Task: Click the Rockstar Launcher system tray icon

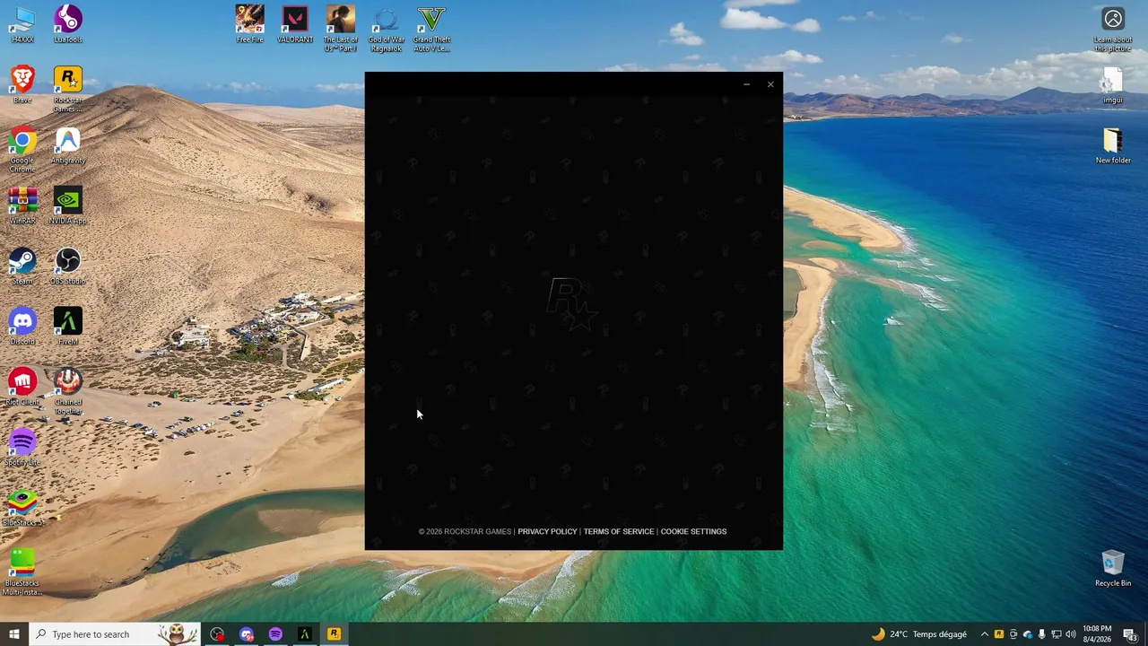Action: pyautogui.click(x=999, y=634)
